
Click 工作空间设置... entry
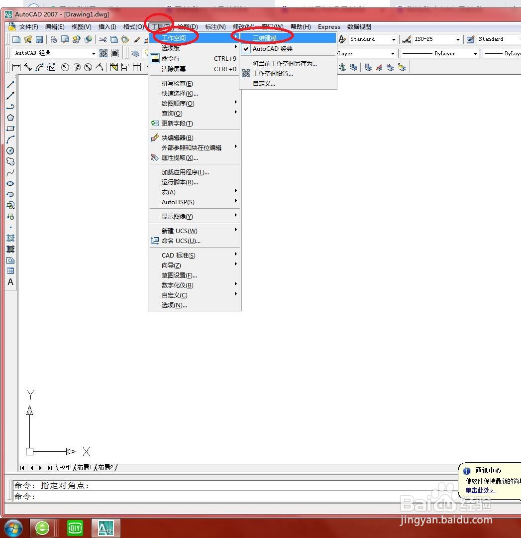pos(288,73)
